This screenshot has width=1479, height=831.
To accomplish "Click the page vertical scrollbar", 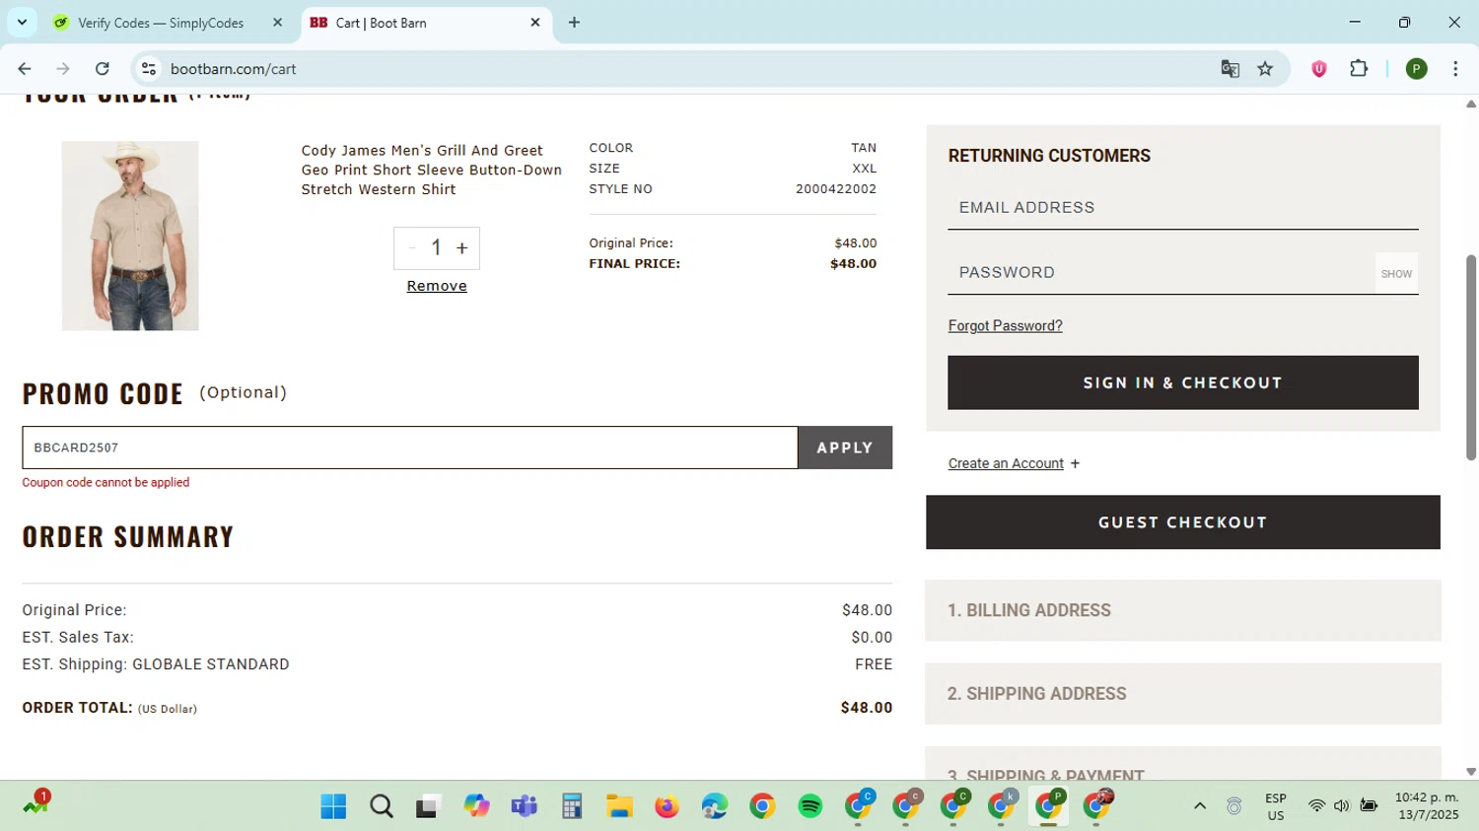I will 1471,357.
